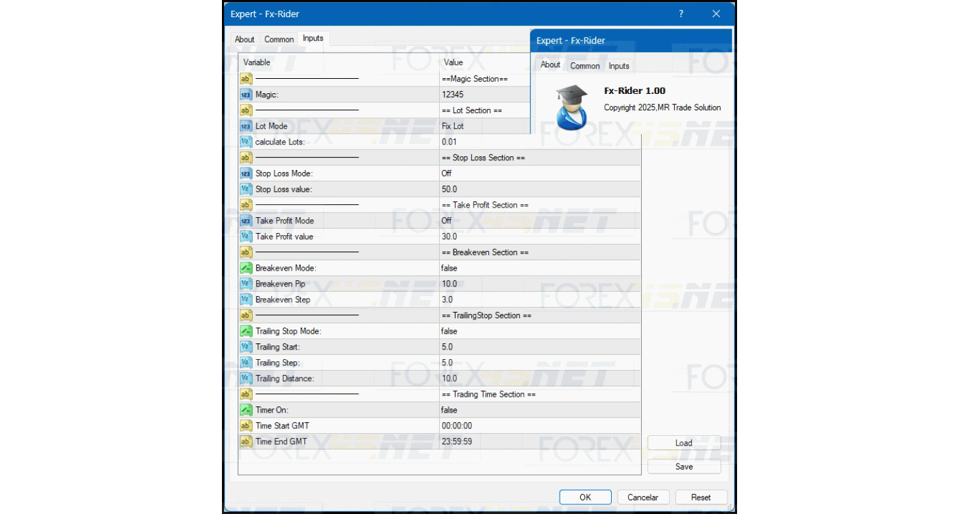Click the Lot Mode row icon
The width and height of the screenshot is (959, 514).
point(246,126)
